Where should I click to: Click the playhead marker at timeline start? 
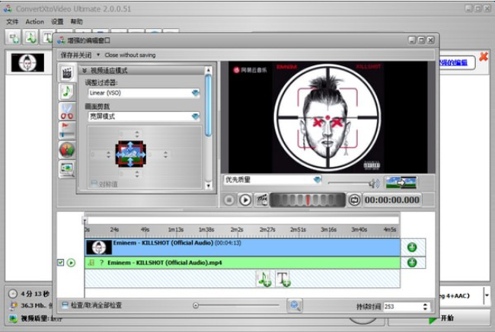pos(85,221)
